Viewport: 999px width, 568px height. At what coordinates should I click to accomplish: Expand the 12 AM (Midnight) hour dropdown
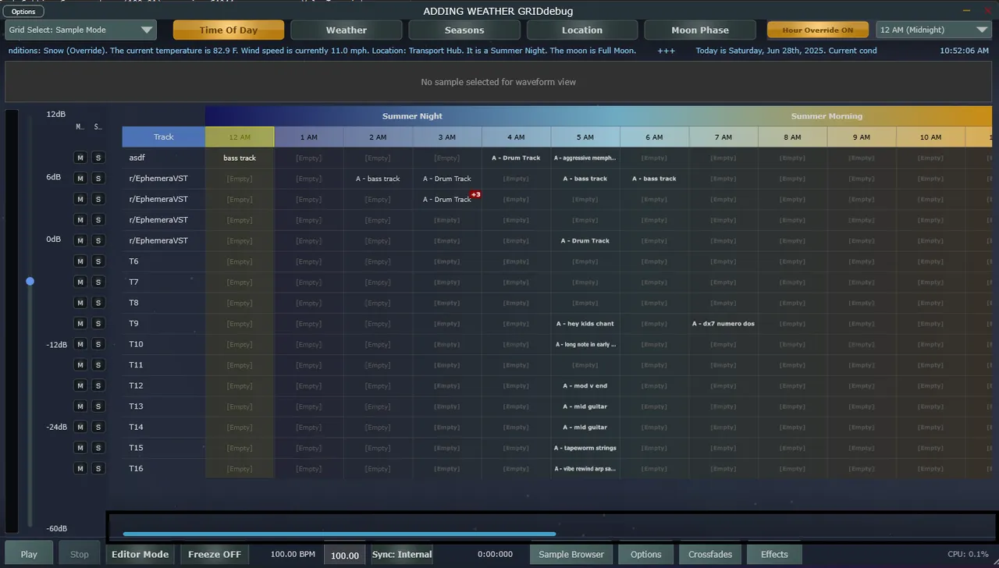click(x=933, y=30)
